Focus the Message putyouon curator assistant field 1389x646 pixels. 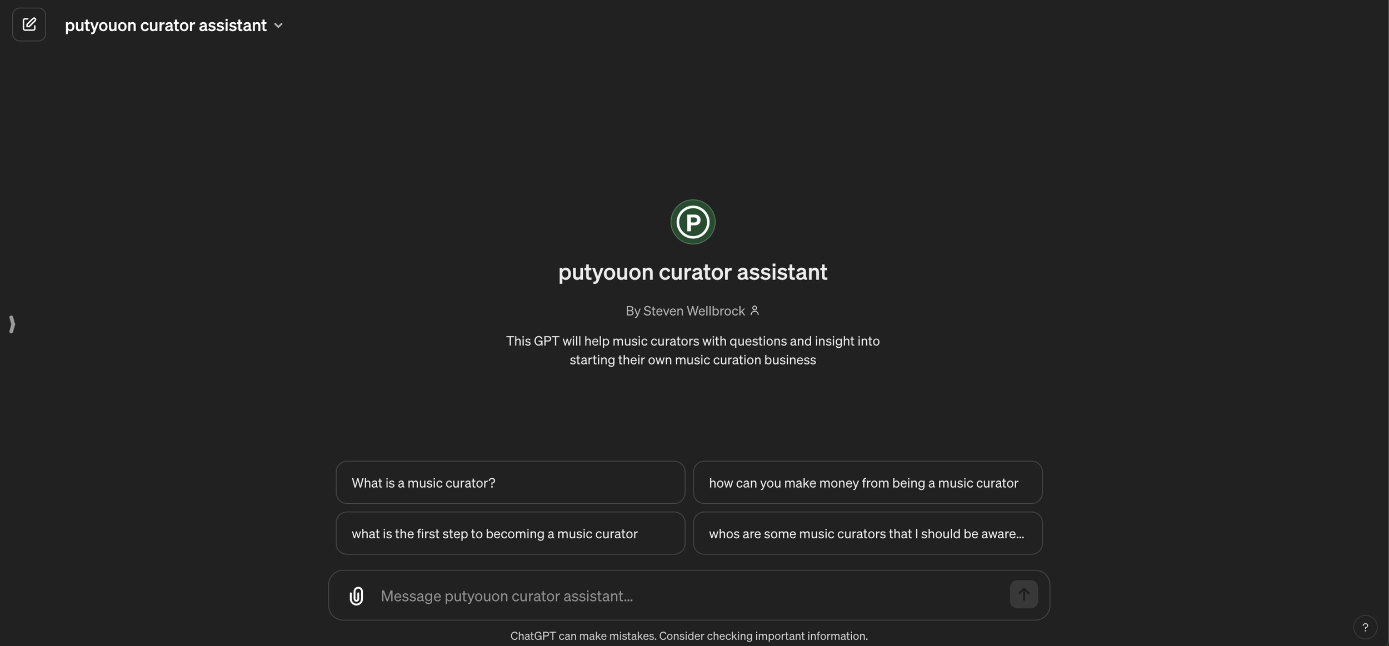[x=506, y=596]
